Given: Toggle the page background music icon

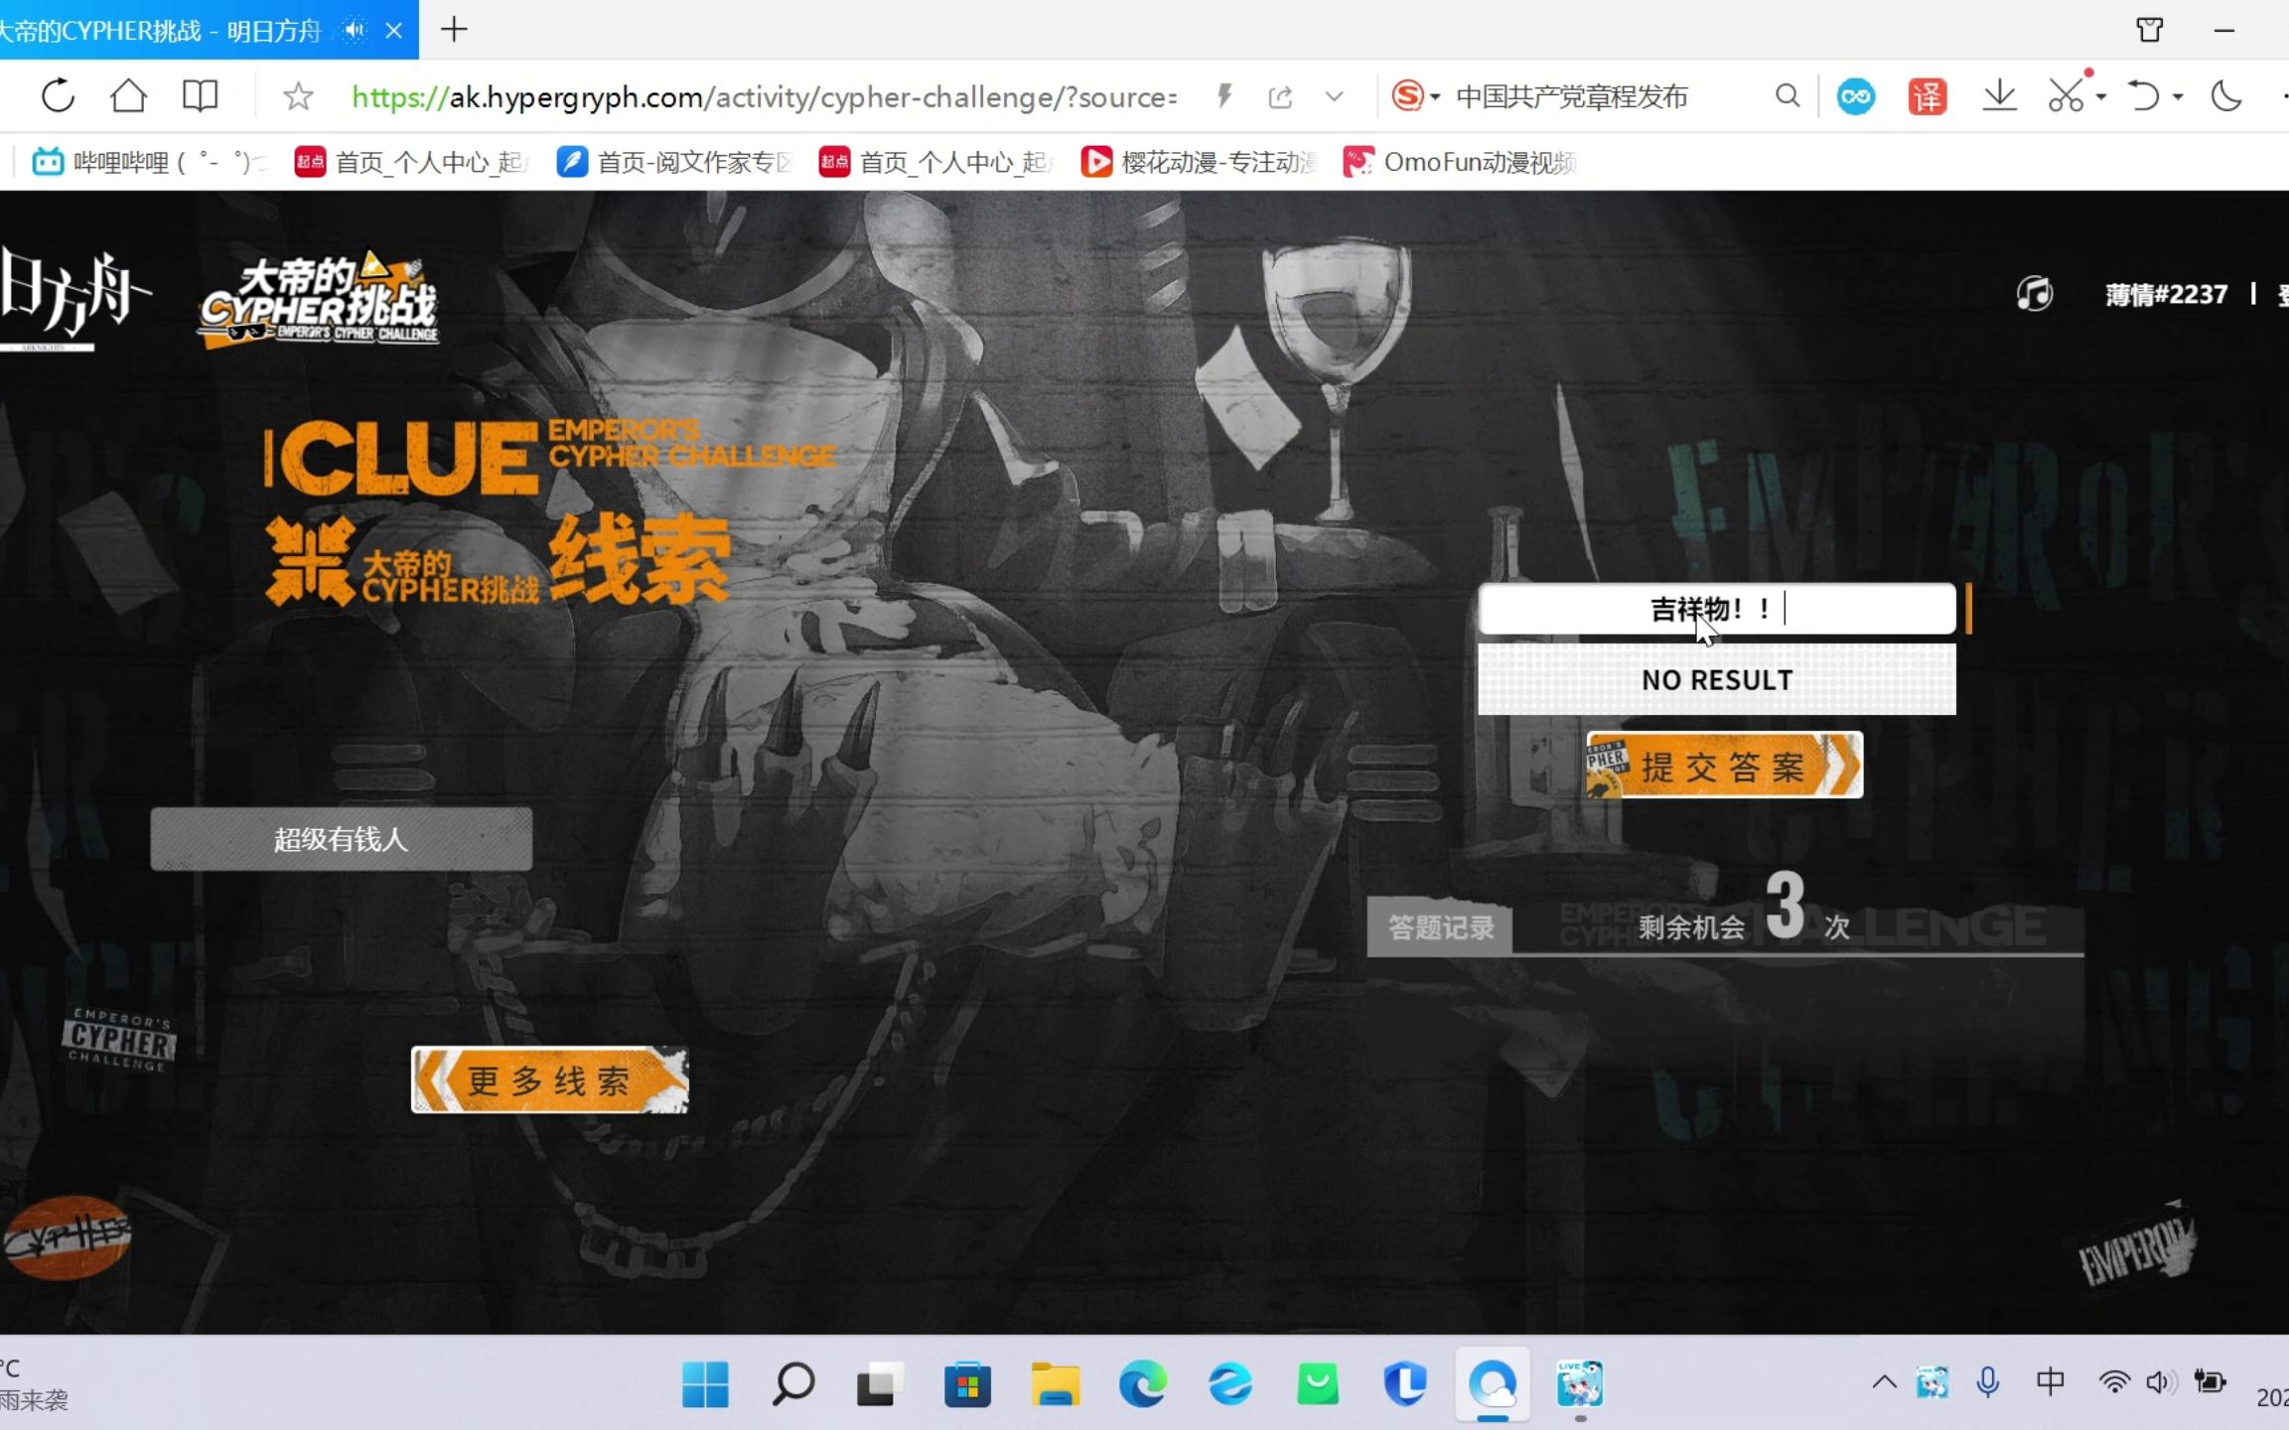Looking at the screenshot, I should 2034,294.
